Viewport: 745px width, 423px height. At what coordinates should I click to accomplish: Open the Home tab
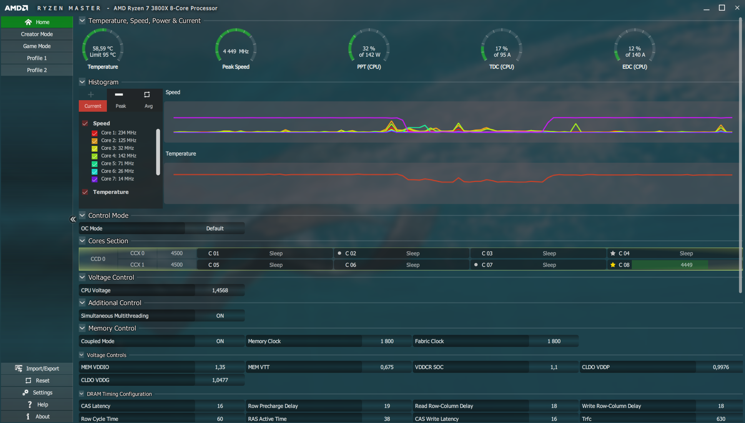click(x=37, y=22)
